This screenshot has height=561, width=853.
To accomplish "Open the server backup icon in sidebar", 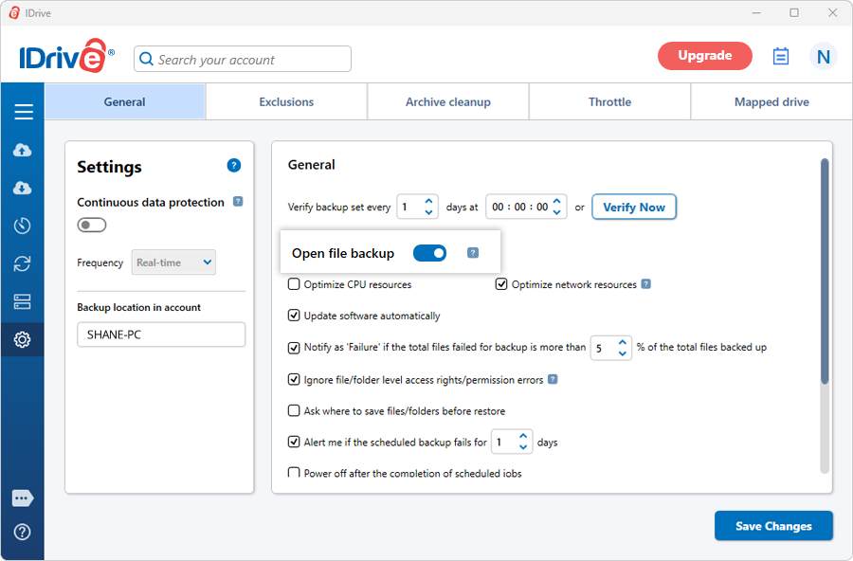I will click(23, 301).
